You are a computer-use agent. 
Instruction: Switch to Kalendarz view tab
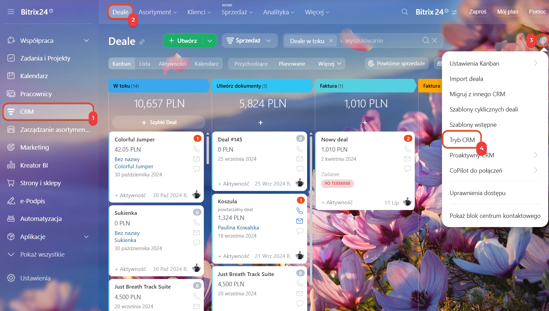[x=207, y=64]
